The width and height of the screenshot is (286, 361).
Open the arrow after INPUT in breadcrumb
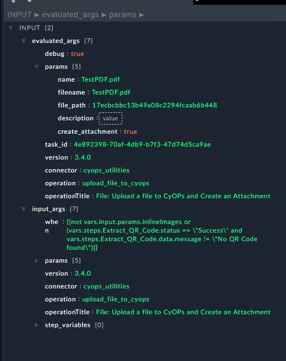click(37, 15)
